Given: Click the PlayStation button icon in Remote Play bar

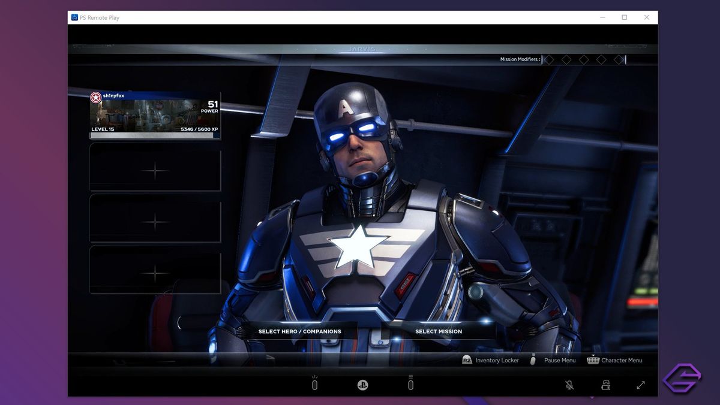Looking at the screenshot, I should point(362,385).
